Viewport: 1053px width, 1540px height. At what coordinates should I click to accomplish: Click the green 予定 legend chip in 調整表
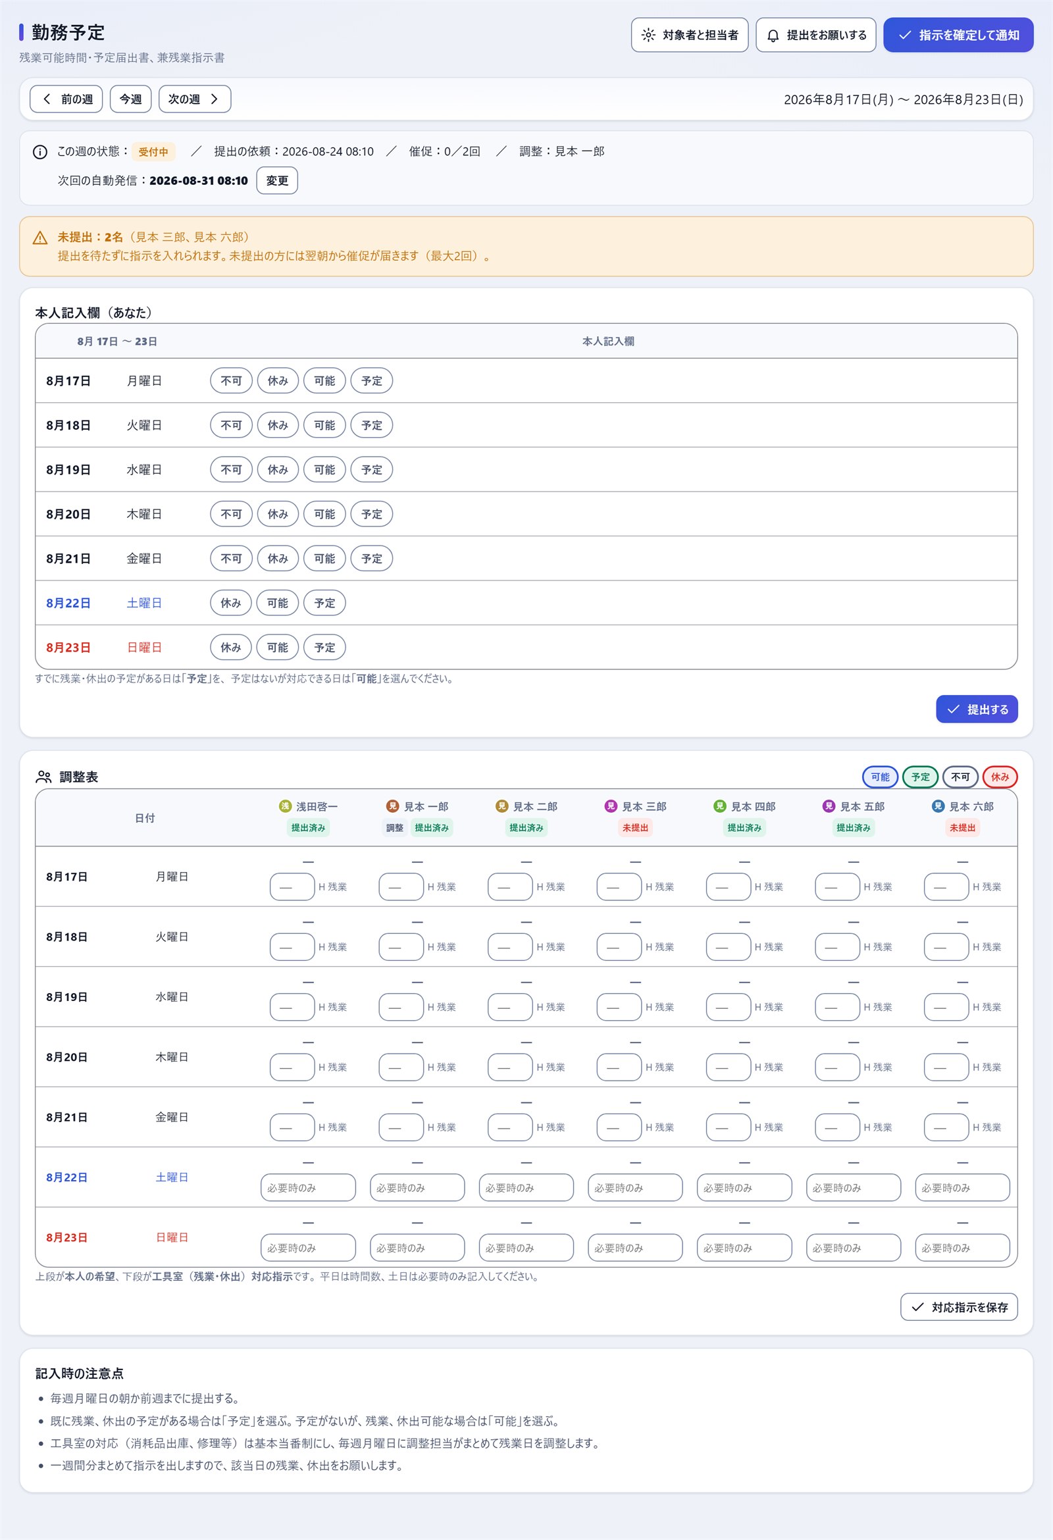921,777
